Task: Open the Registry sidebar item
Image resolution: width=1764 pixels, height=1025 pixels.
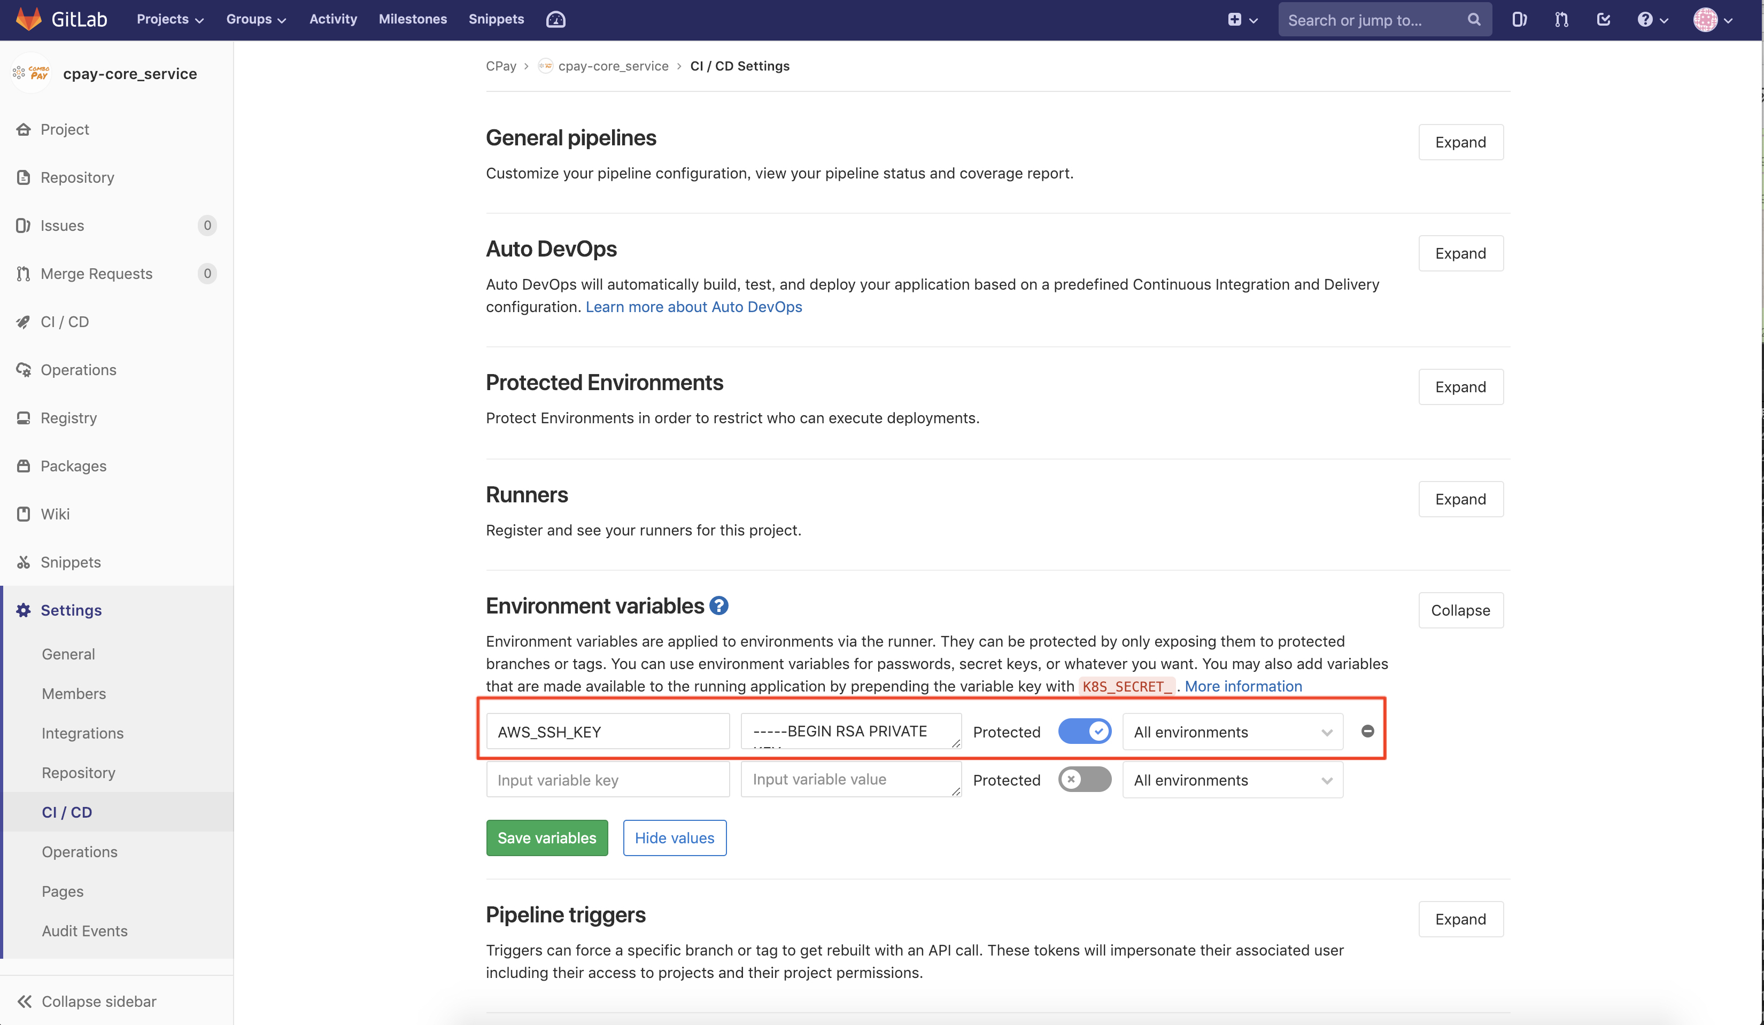Action: point(68,418)
